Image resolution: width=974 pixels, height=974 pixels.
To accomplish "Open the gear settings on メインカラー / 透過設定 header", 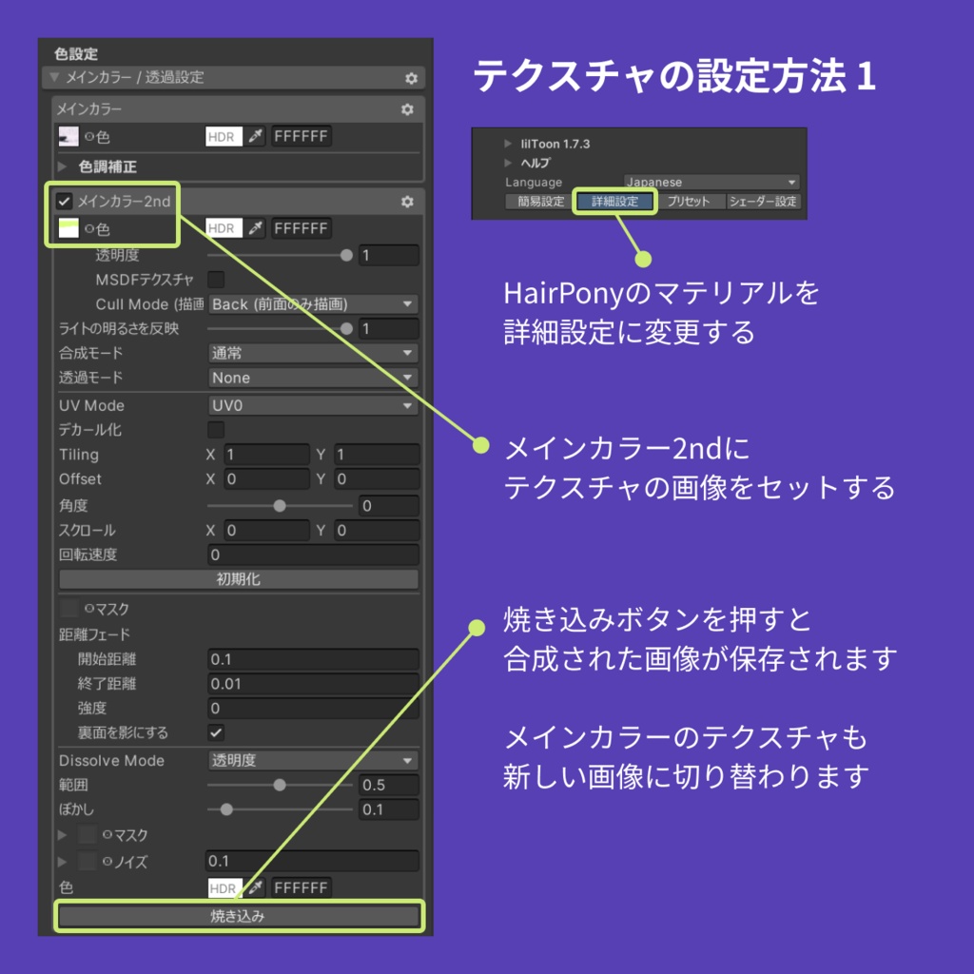I will click(409, 77).
